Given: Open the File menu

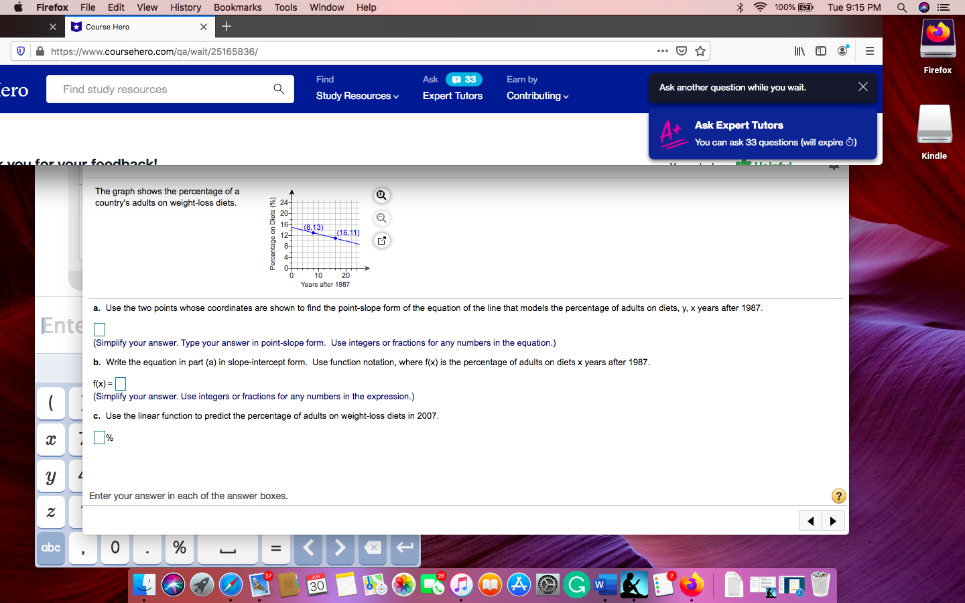Looking at the screenshot, I should tap(88, 7).
